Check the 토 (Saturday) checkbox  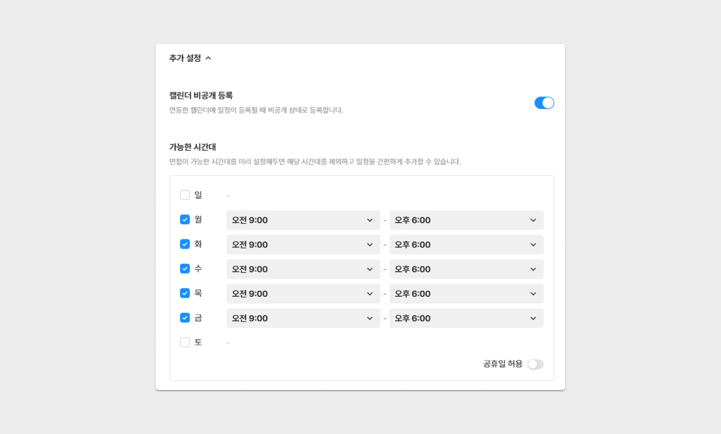coord(185,342)
